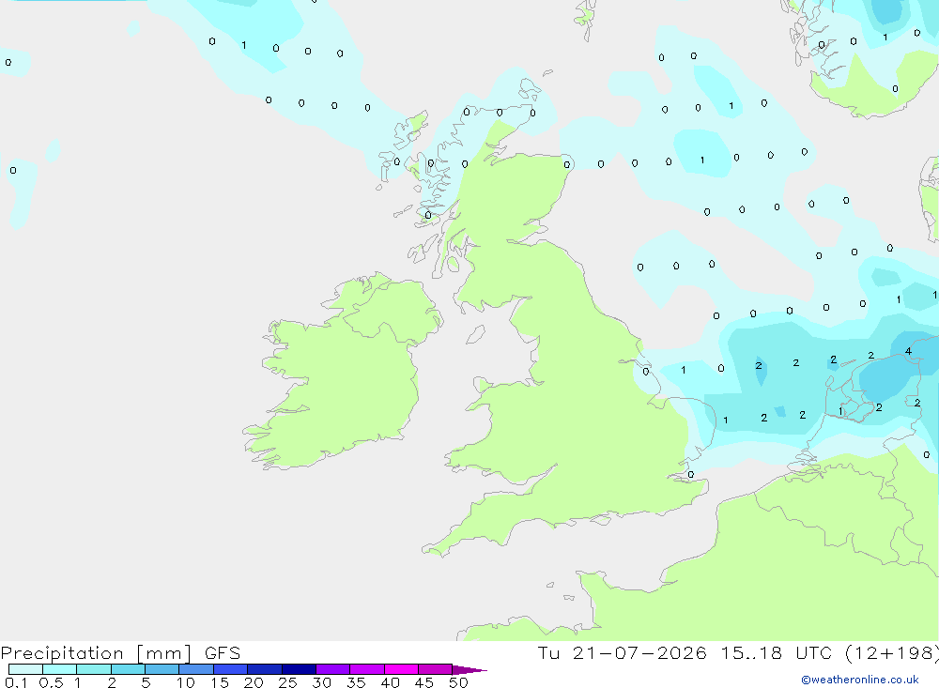
Task: Select the date text "Tu 21-07-2026"
Action: click(622, 652)
